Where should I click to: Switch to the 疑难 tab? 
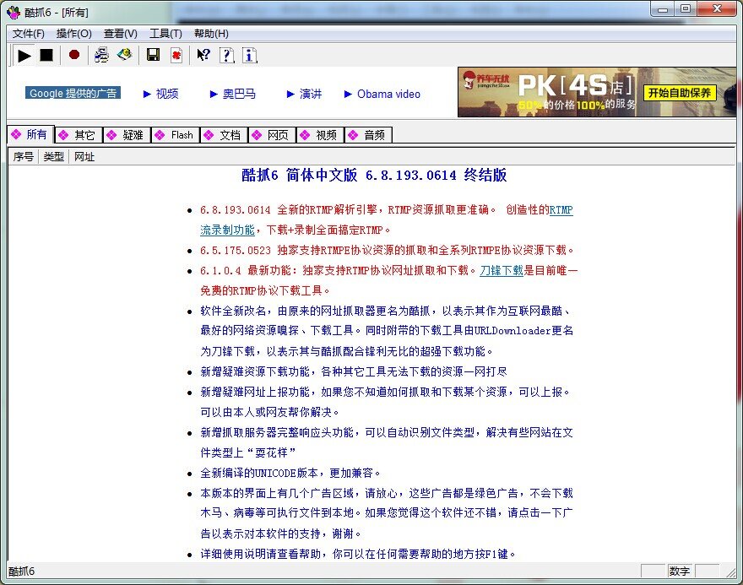click(x=127, y=135)
